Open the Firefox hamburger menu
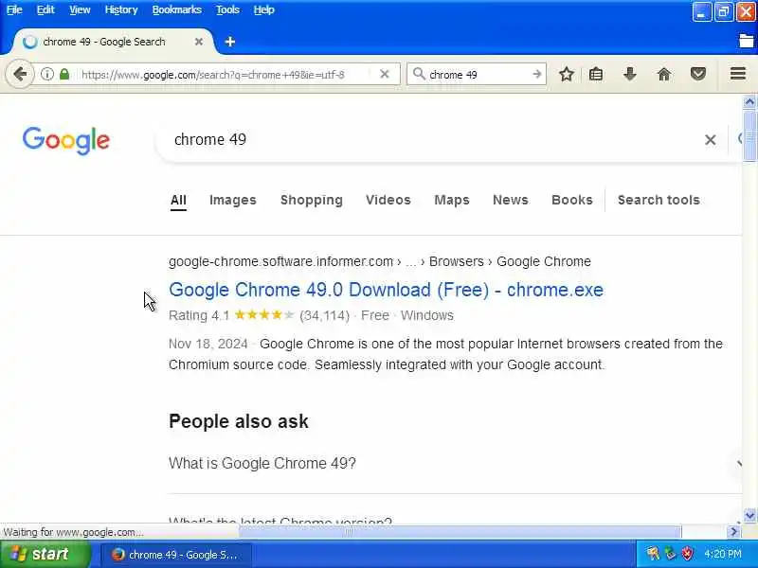758x568 pixels. pyautogui.click(x=738, y=74)
